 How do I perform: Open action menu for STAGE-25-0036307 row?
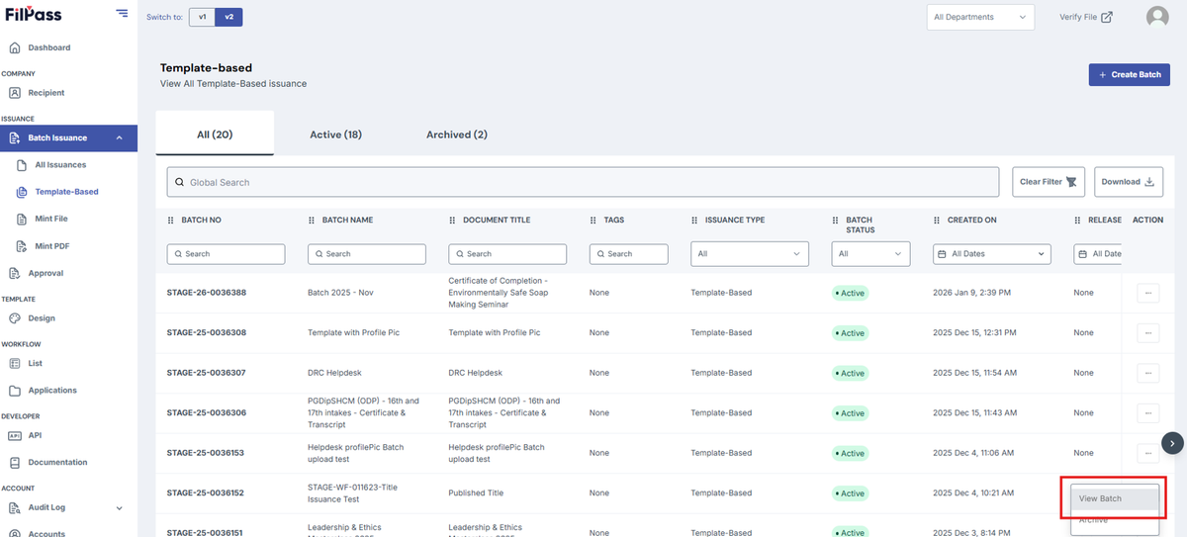point(1148,373)
